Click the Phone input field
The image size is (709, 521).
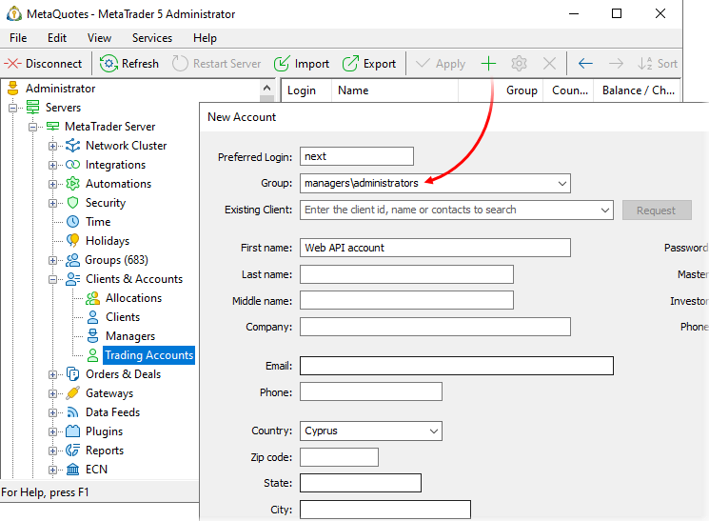(371, 391)
